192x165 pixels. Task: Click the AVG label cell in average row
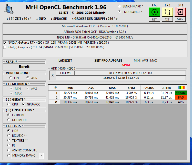(x=181, y=102)
